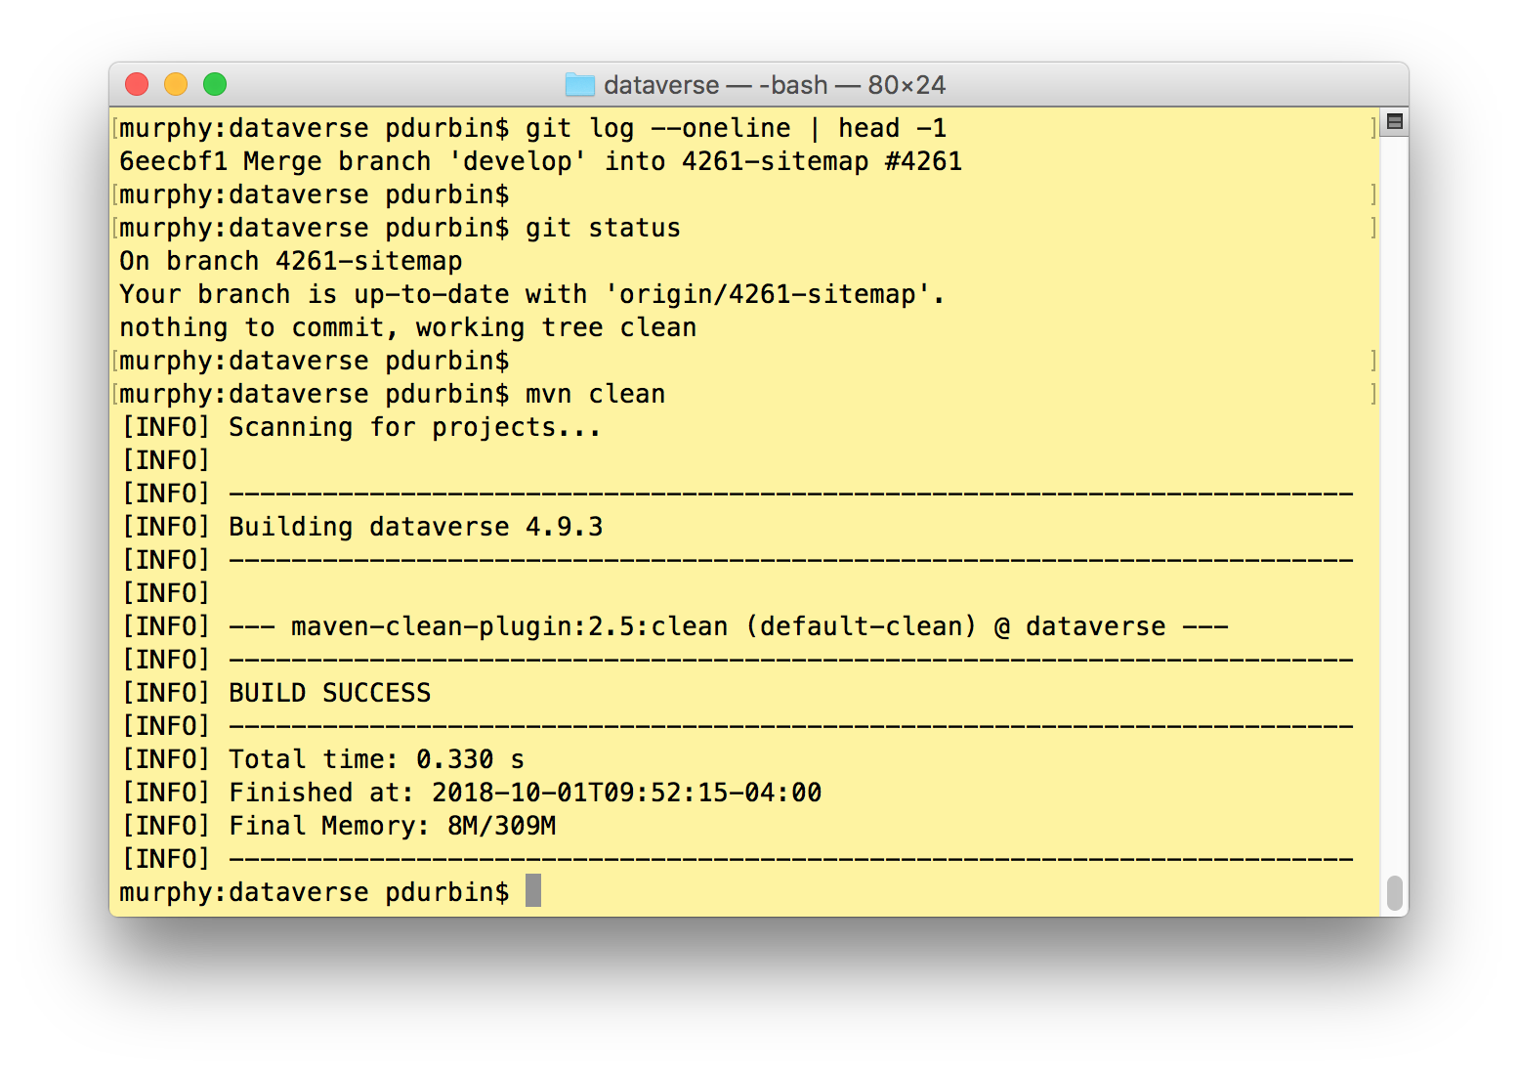
Task: Click the commit hash '6eecbf1'
Action: 173,162
